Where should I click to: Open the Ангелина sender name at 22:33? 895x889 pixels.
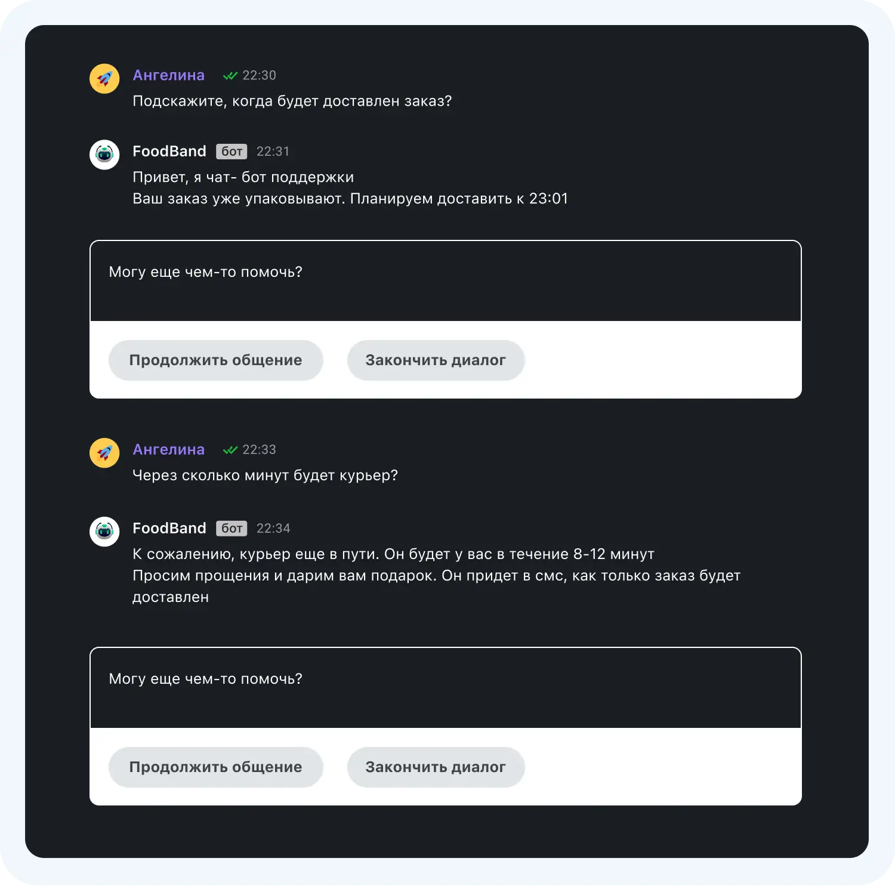pos(168,449)
